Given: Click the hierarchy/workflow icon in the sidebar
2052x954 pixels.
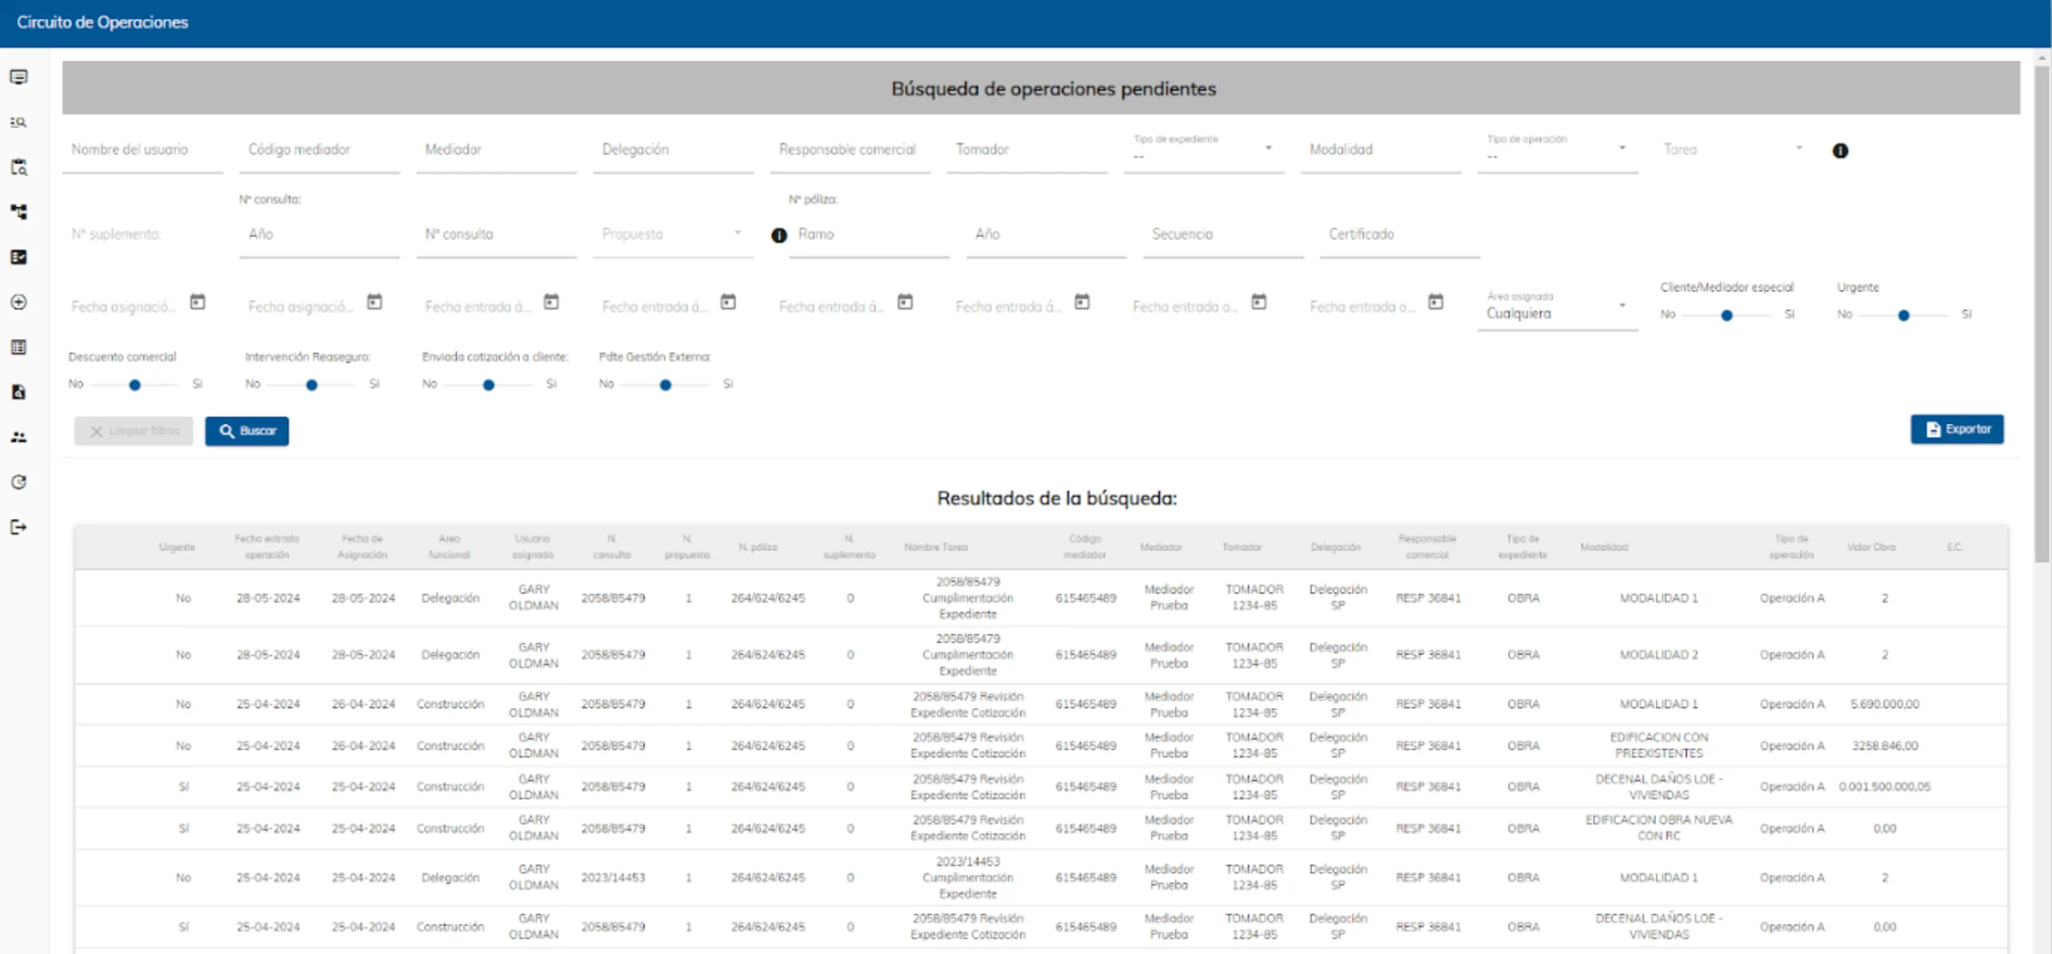Looking at the screenshot, I should pyautogui.click(x=19, y=211).
